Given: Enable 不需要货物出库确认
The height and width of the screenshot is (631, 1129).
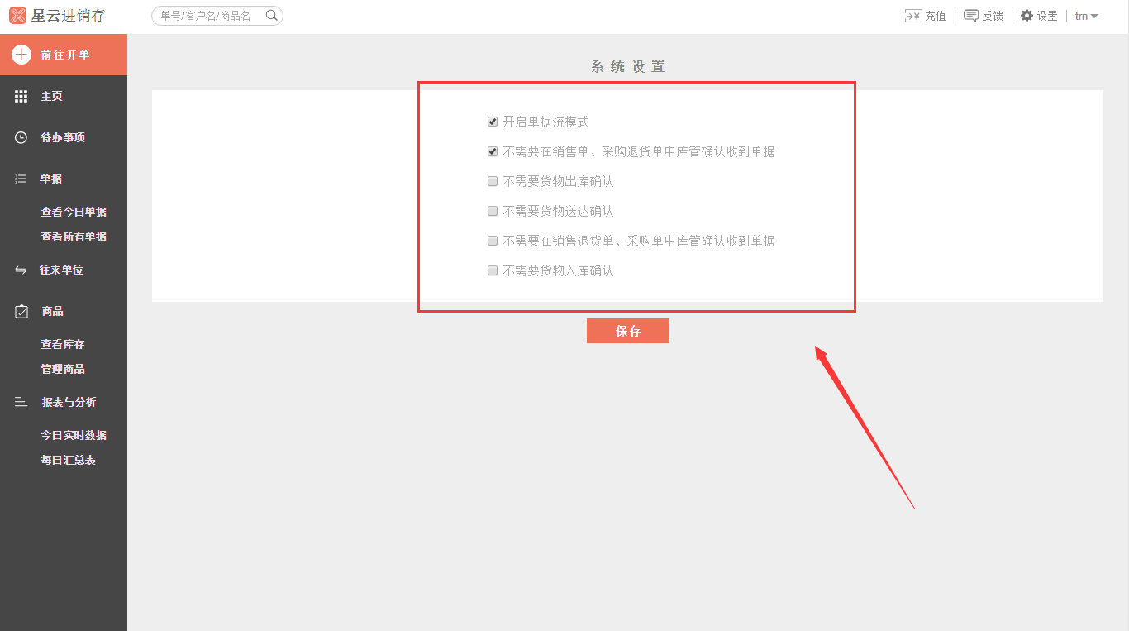Looking at the screenshot, I should 492,180.
